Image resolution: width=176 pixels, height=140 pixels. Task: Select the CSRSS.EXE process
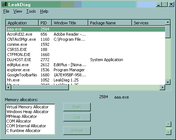click(86, 49)
